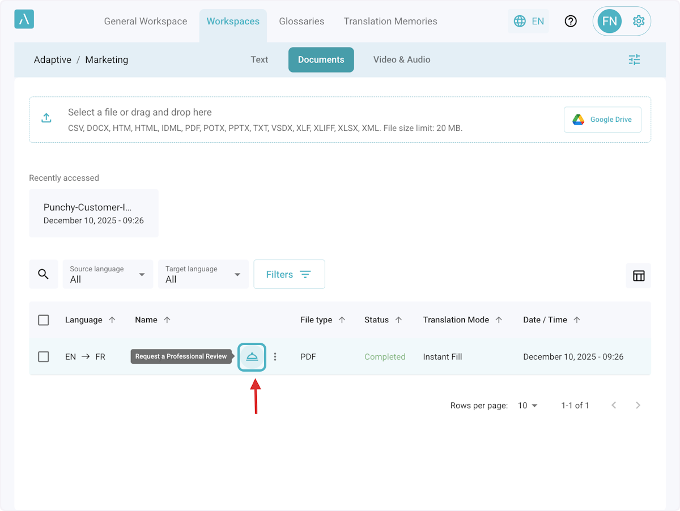
Task: Expand the Source language dropdown
Action: pyautogui.click(x=108, y=274)
